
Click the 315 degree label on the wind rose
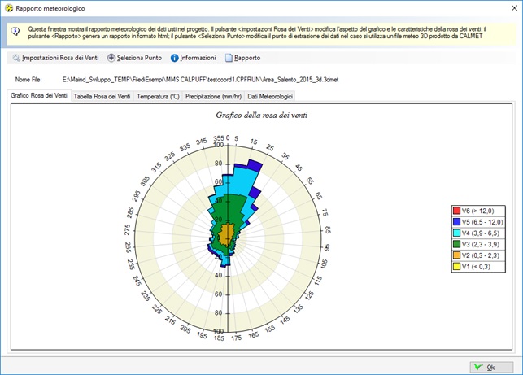[156, 168]
